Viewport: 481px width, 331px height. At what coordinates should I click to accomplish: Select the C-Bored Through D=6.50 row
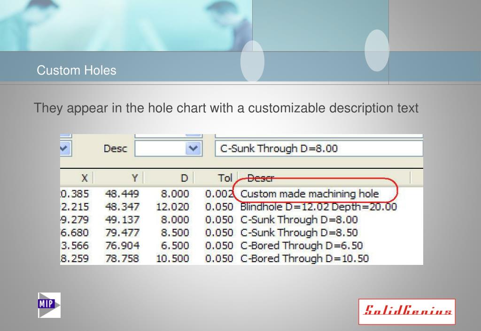pos(241,245)
